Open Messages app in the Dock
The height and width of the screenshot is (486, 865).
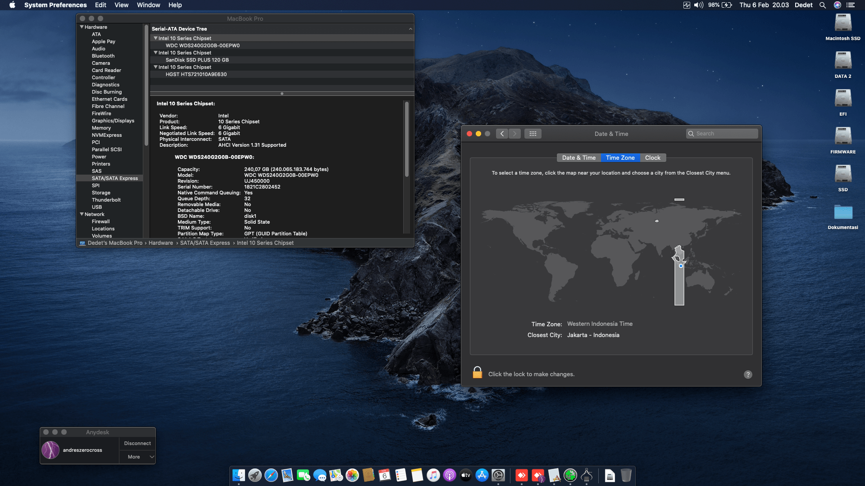pyautogui.click(x=320, y=475)
